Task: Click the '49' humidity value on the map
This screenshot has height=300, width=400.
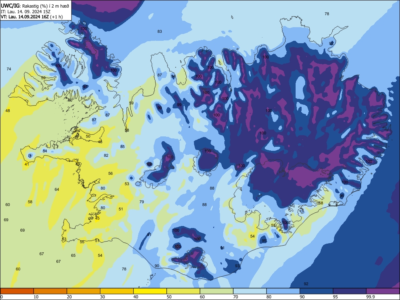Action: 78,164
